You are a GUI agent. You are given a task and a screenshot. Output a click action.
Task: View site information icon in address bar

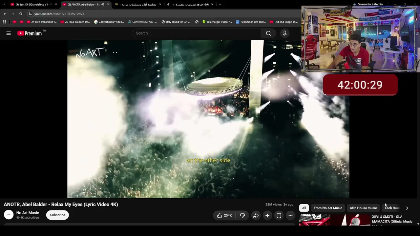point(30,14)
